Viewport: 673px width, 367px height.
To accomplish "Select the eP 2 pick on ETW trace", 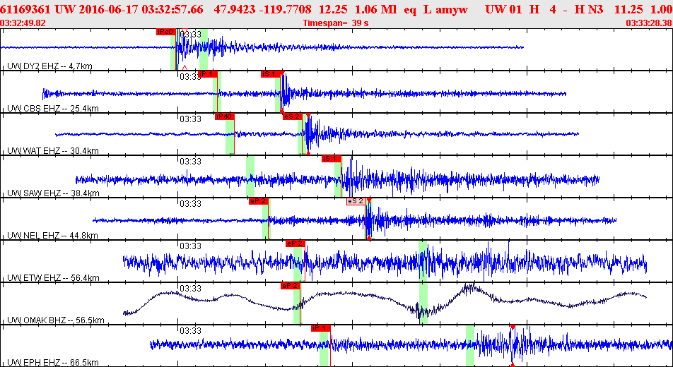I will point(295,243).
